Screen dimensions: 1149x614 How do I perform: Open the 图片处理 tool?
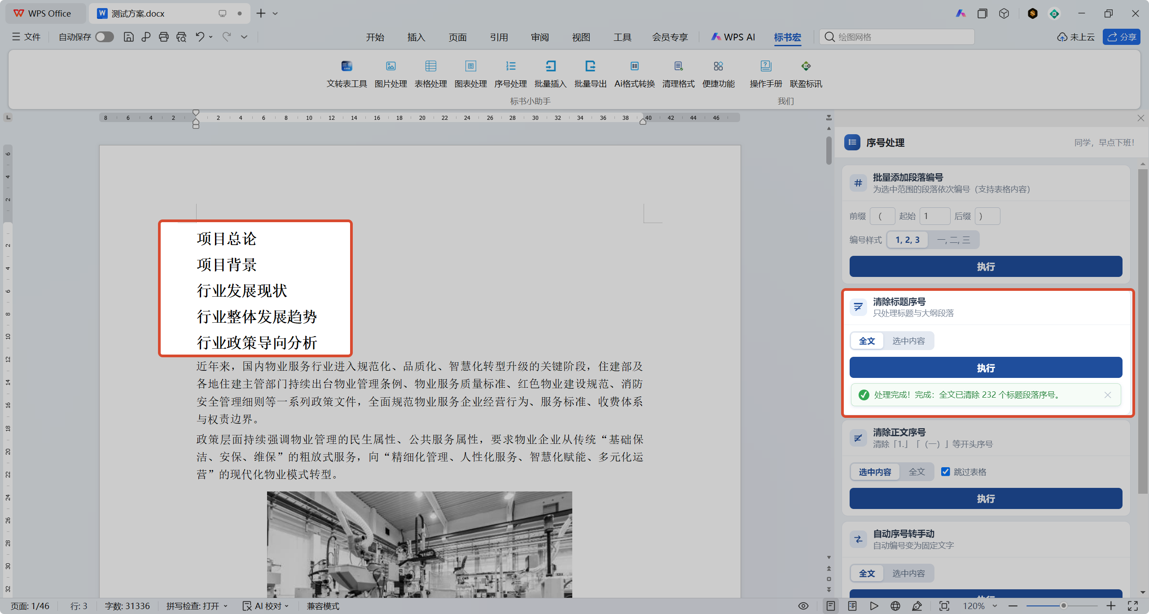390,74
